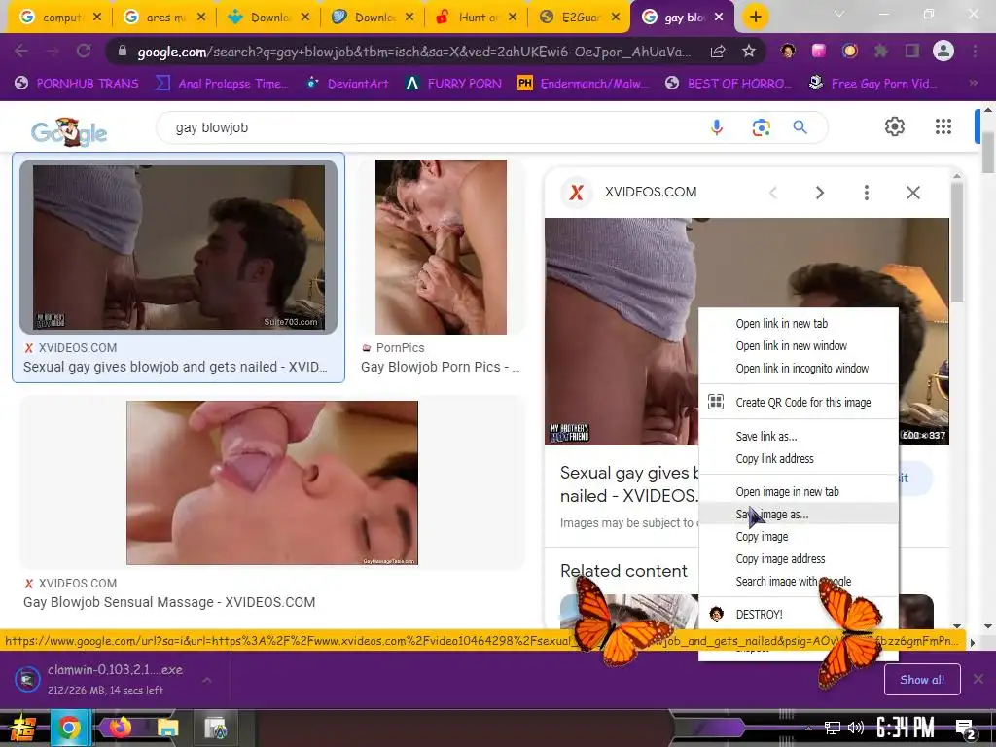Close the 'E2Guar' tab
996x747 pixels.
[616, 18]
